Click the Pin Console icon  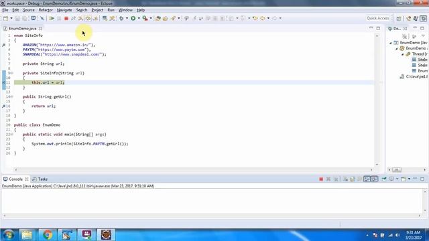(384, 179)
